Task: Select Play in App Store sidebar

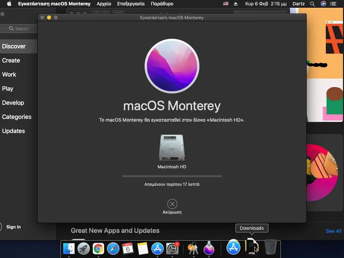Action: [8, 89]
